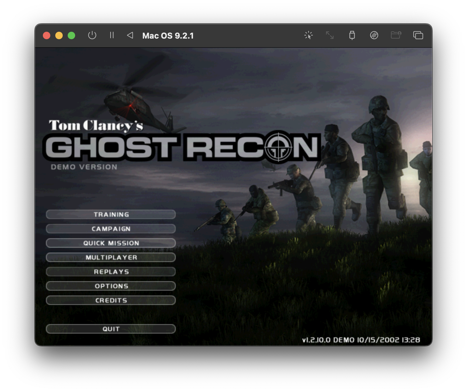Start the Training mode
This screenshot has height=392, width=467.
coord(111,214)
